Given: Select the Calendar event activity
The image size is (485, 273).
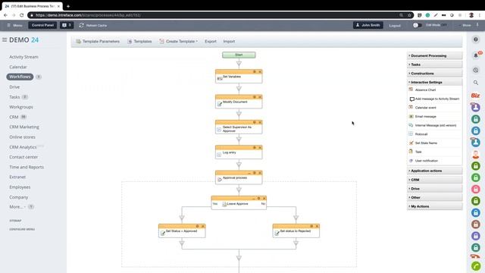Looking at the screenshot, I should pos(423,108).
